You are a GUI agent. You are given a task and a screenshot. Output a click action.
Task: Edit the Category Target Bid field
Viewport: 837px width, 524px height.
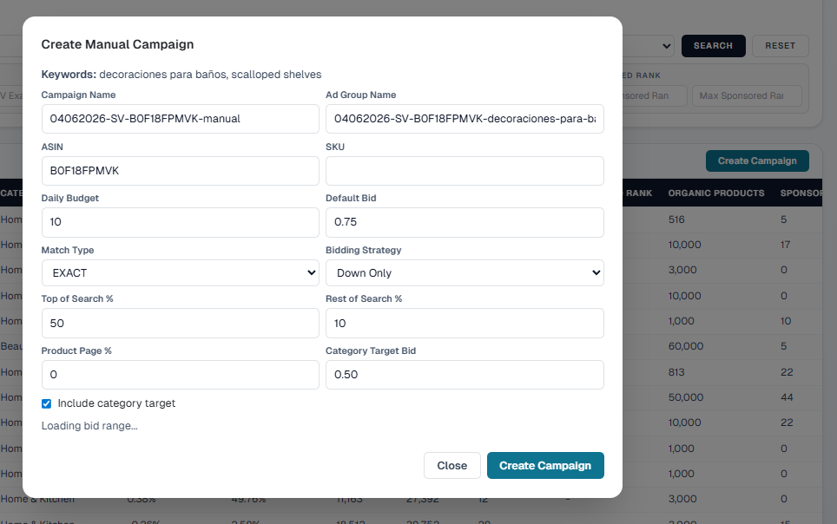point(465,375)
